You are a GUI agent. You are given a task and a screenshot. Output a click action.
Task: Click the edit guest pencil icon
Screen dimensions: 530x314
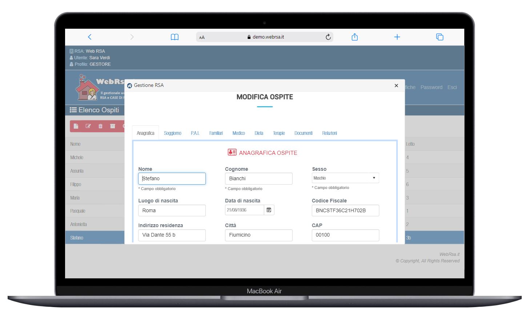[x=88, y=126]
